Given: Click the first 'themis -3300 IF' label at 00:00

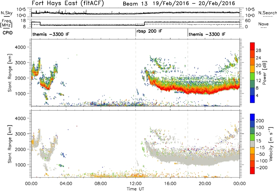Looking at the screenshot, I should (x=51, y=34).
